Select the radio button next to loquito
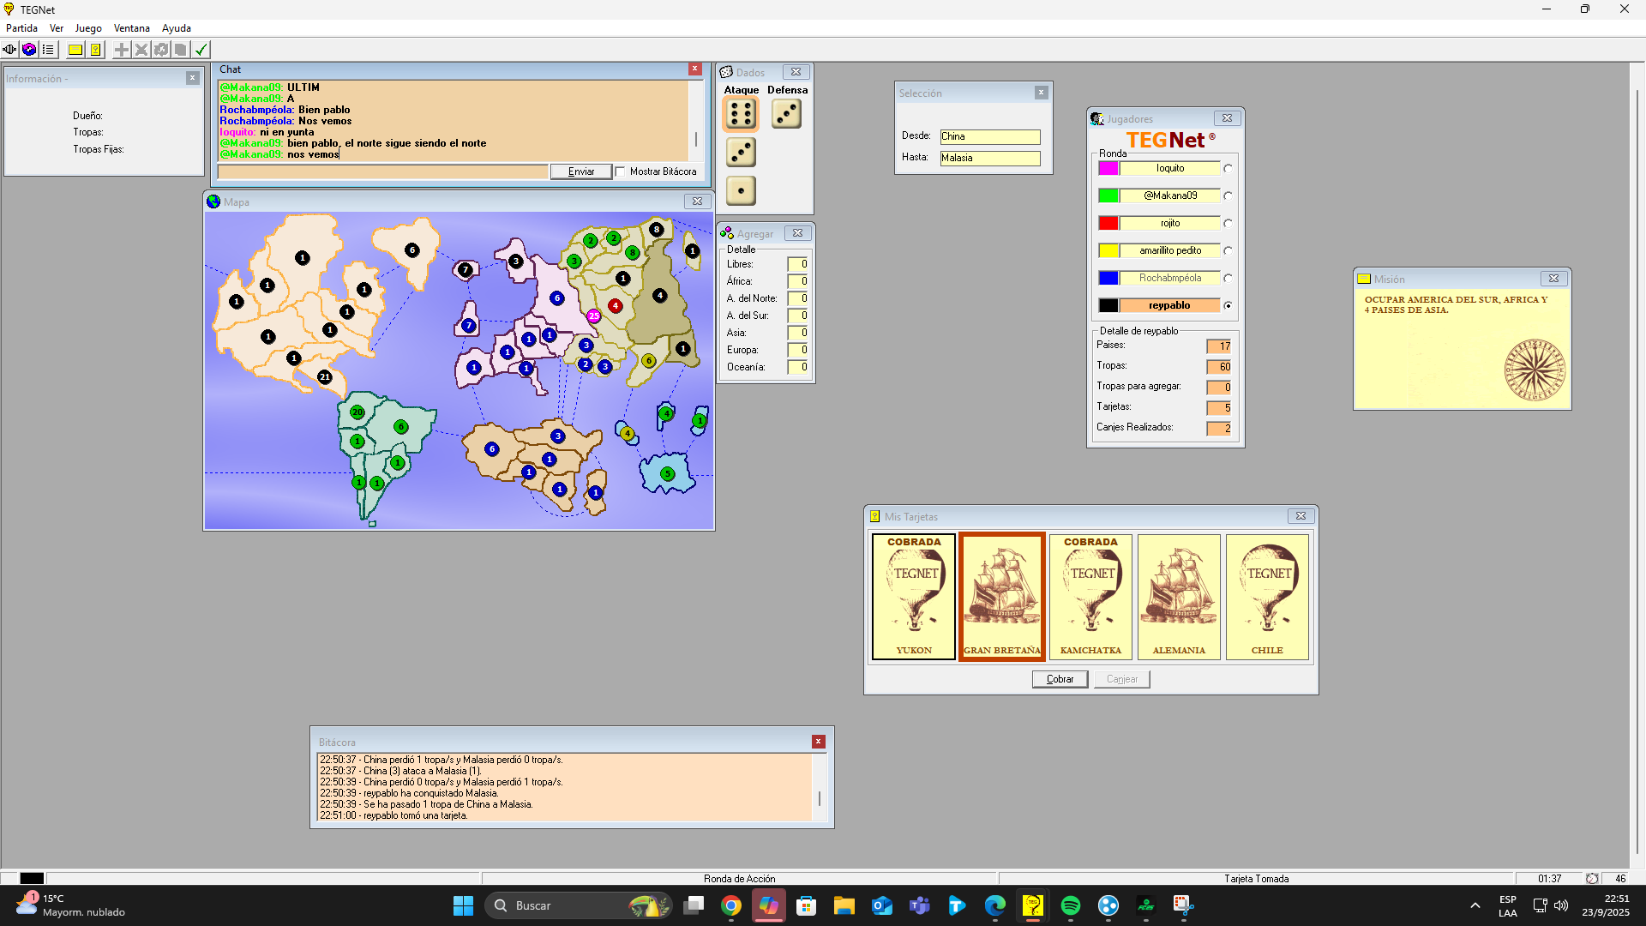Viewport: 1646px width, 926px height. pyautogui.click(x=1228, y=169)
